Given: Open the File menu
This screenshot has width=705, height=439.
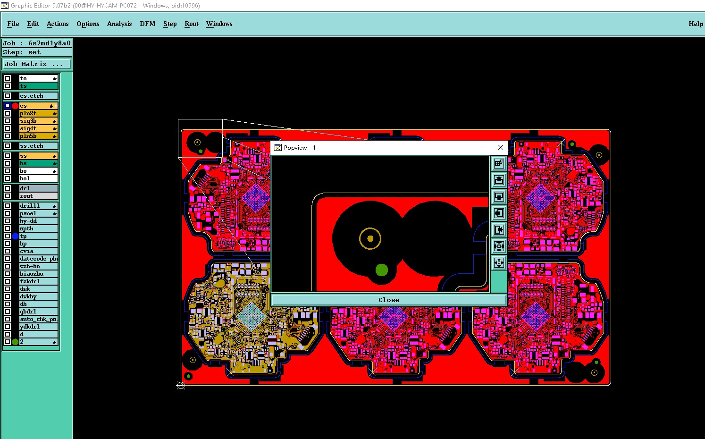Looking at the screenshot, I should [x=13, y=24].
